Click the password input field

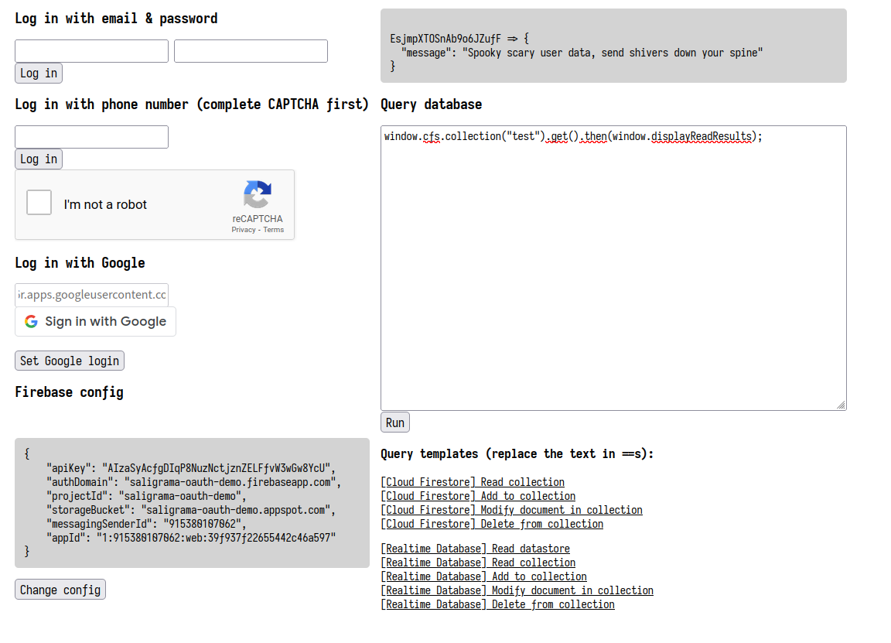tap(251, 51)
